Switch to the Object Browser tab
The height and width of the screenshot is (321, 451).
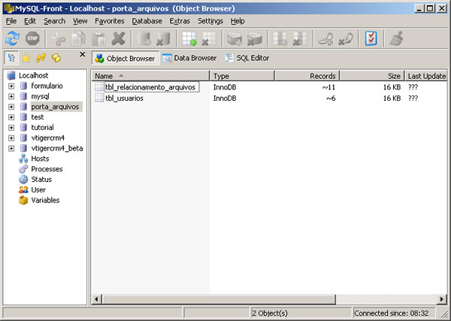[x=126, y=58]
